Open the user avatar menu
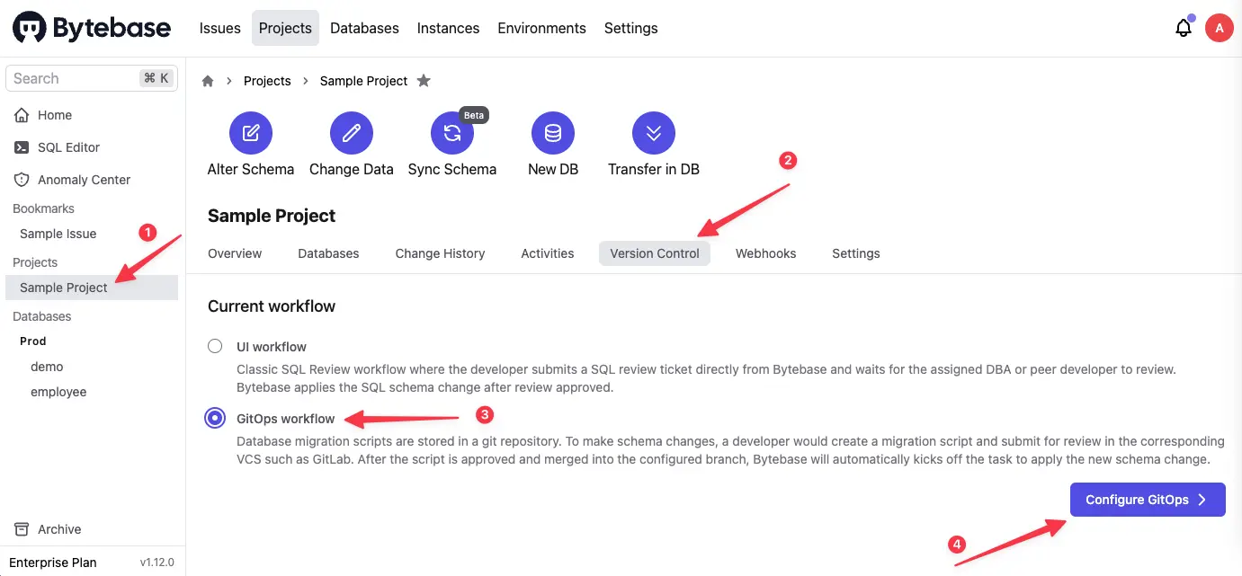The image size is (1242, 576). pos(1219,28)
